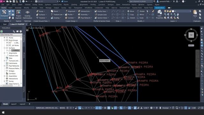This screenshot has width=204, height=115.
Task: Click Share button in title bar
Action: pos(64,1)
